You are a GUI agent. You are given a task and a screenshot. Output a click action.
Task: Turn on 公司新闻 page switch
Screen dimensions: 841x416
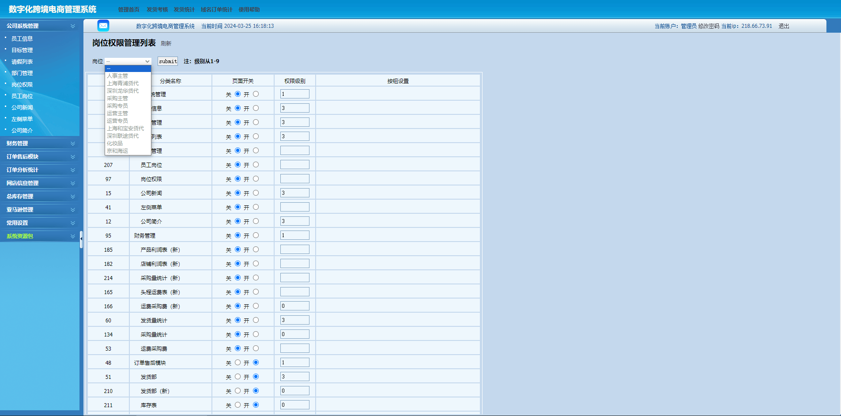coord(256,193)
